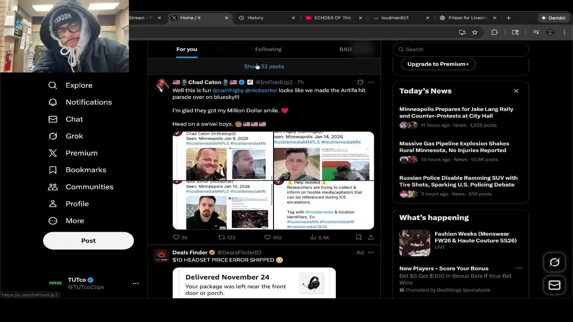Switch to the BAU tab

point(345,49)
